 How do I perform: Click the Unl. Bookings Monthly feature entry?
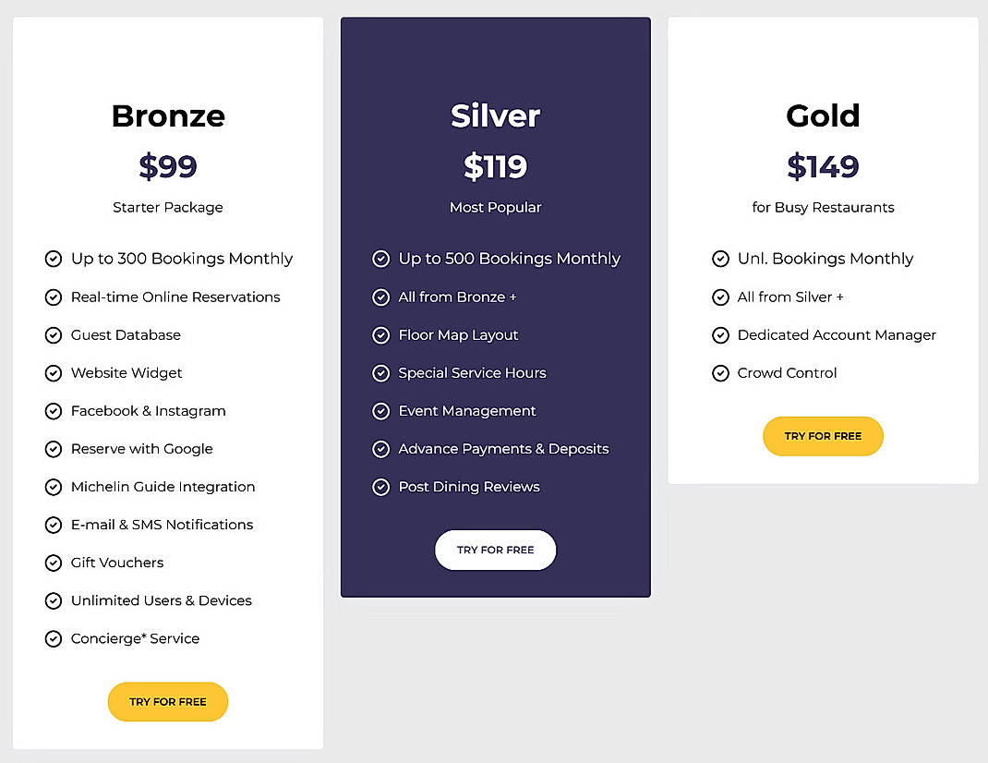click(x=825, y=259)
